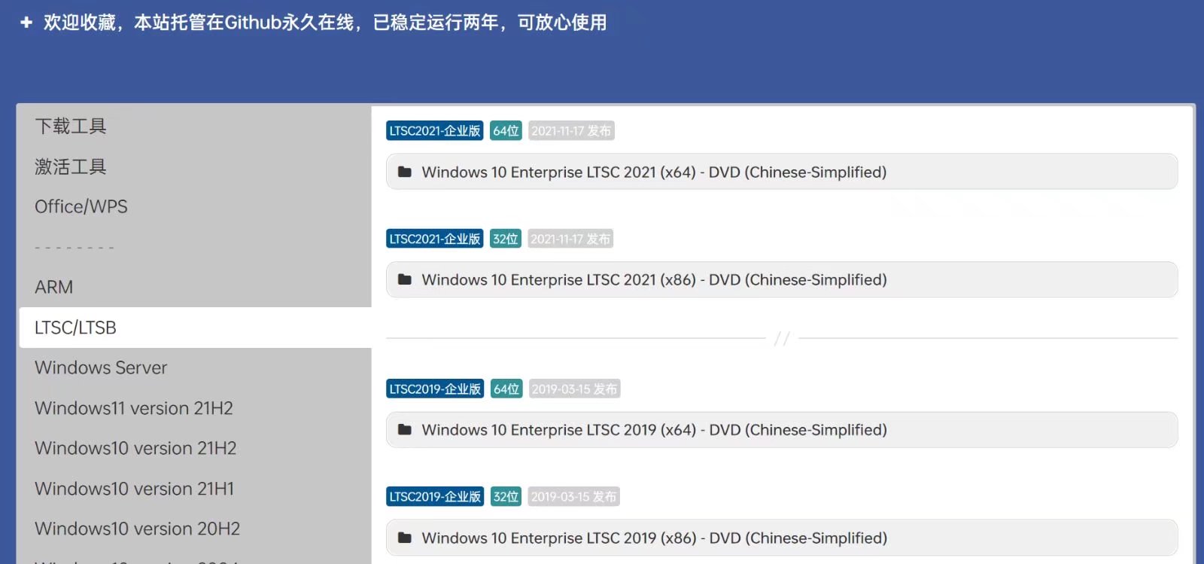Click folder icon for LTSC 2021 x86 entry
Image resolution: width=1204 pixels, height=564 pixels.
(405, 279)
